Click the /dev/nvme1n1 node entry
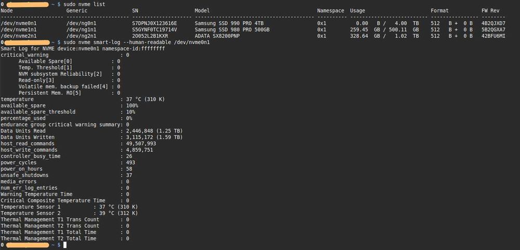The height and width of the screenshot is (250, 520). coord(19,30)
